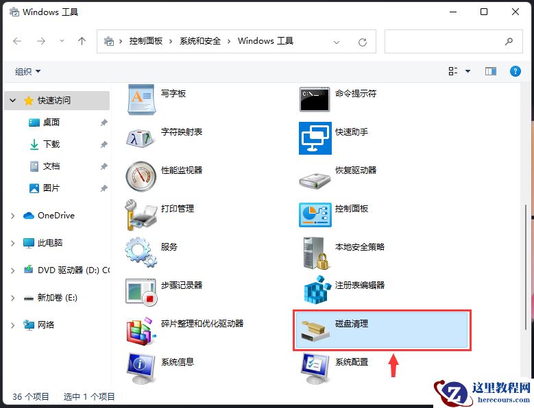Select 图片 in quick access
This screenshot has width=534, height=408.
tap(51, 188)
